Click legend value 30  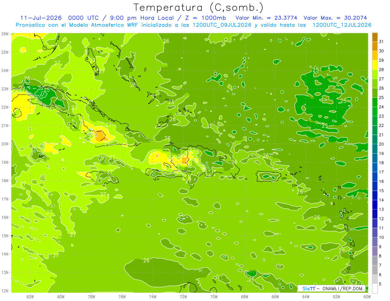381,51
